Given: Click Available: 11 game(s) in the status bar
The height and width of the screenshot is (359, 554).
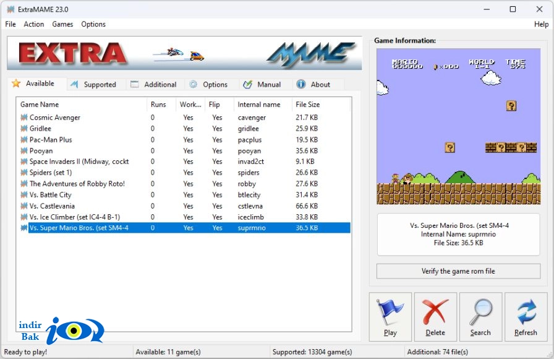Looking at the screenshot, I should coord(168,352).
